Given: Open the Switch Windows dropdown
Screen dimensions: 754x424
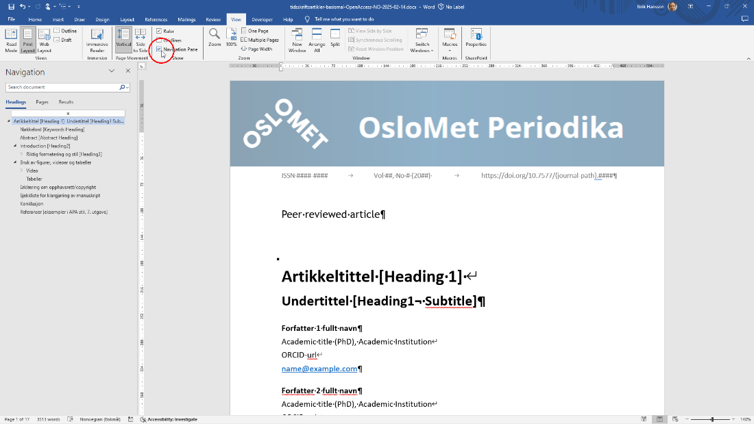Looking at the screenshot, I should [x=422, y=40].
